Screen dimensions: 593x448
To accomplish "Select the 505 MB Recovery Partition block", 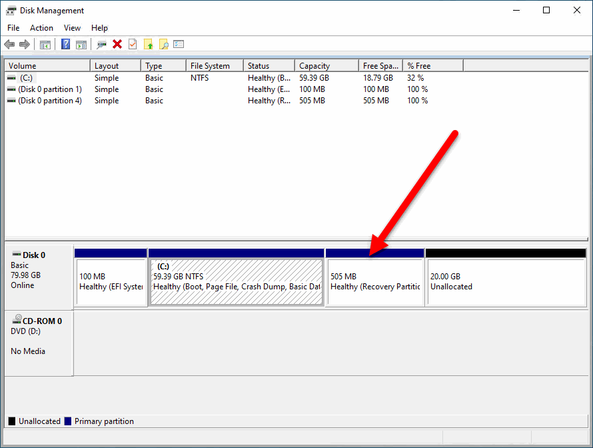I will (x=374, y=280).
